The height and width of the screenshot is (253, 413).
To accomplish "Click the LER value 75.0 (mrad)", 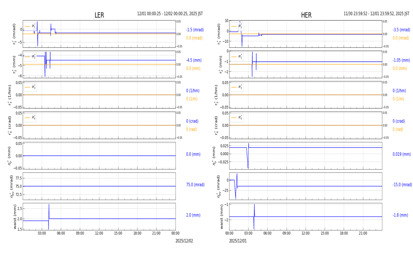I will click(195, 185).
